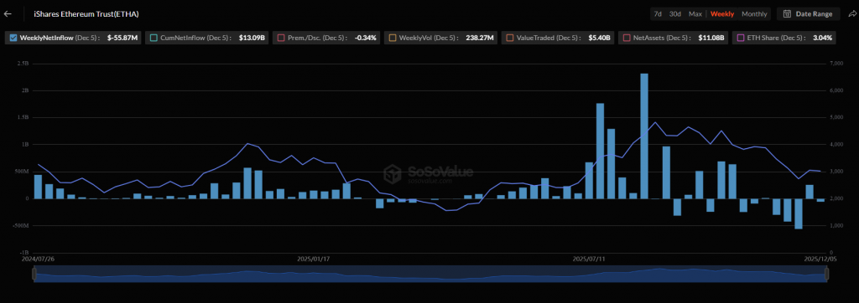Enable the ValueTraded series checkbox
Screen dimensions: 859x303
510,38
